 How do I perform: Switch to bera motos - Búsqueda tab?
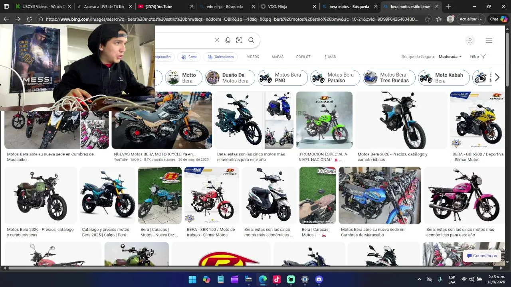click(x=349, y=6)
